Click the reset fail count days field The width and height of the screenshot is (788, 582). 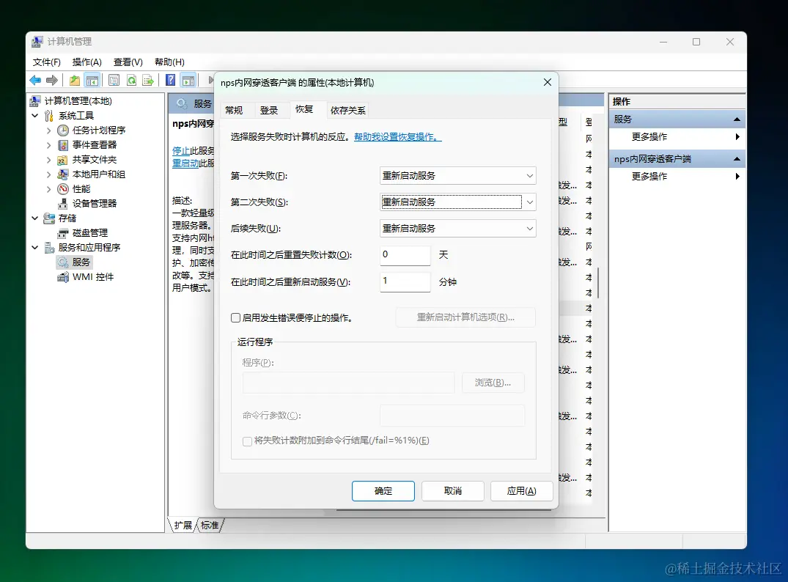[x=405, y=255]
